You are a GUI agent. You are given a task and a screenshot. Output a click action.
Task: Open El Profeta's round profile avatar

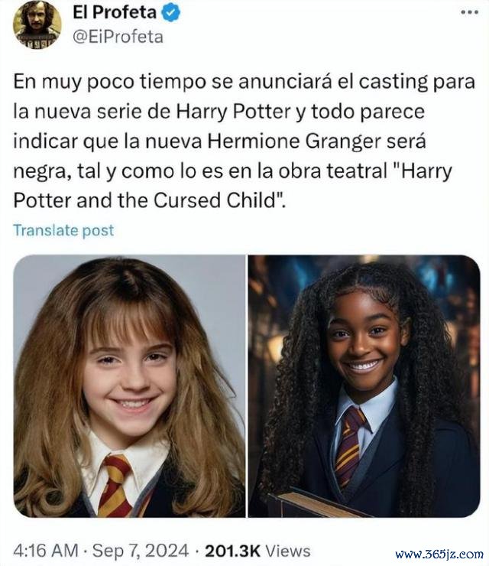37,24
